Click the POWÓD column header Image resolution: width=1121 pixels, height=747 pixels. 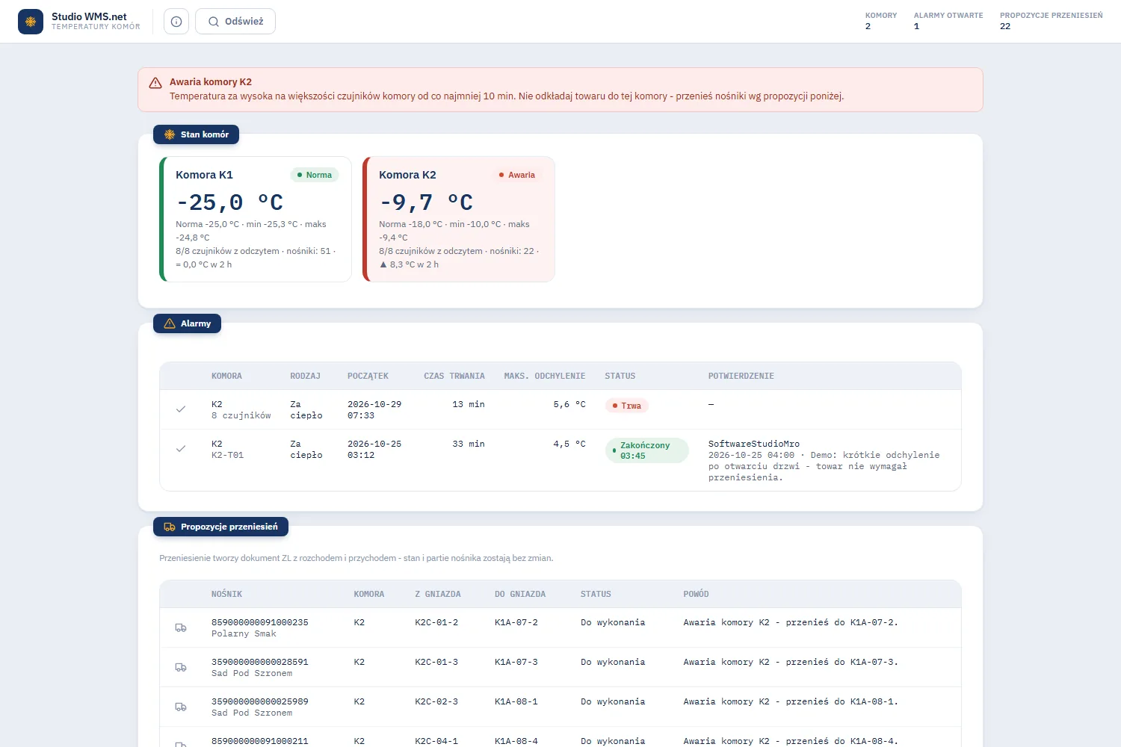tap(696, 595)
